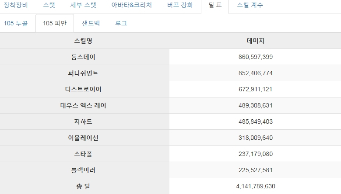The image size is (341, 194).
Task: Switch to the 스탯 tab
Action: 49,5
